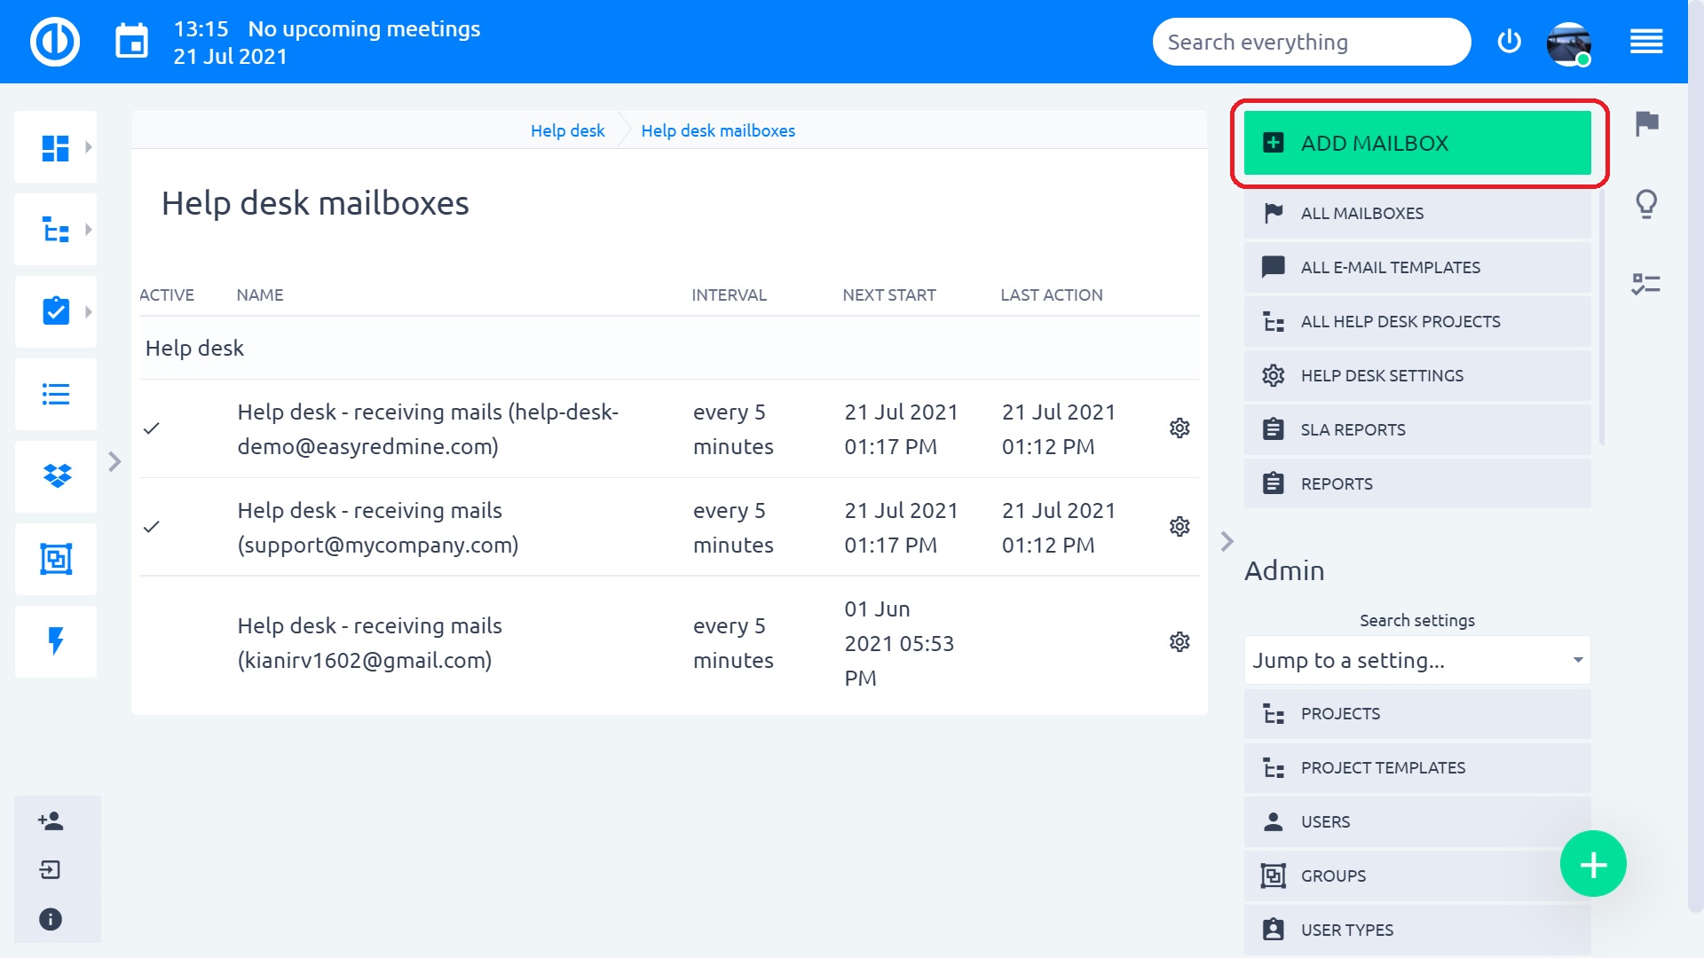Click the Help desk group row
The height and width of the screenshot is (958, 1704).
[x=669, y=349]
